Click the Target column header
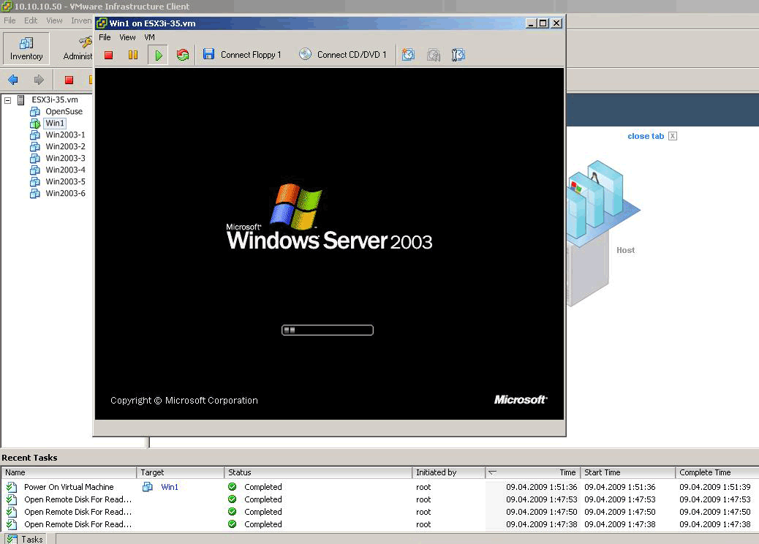Viewport: 759px width, 544px height. click(181, 472)
